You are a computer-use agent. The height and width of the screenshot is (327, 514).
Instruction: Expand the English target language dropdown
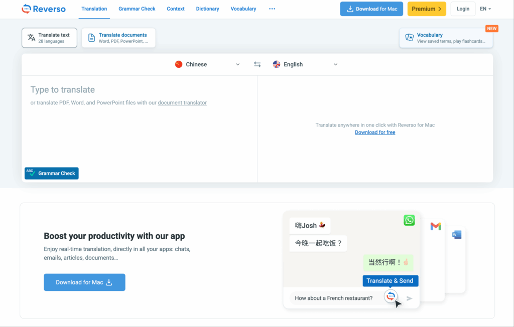click(305, 64)
